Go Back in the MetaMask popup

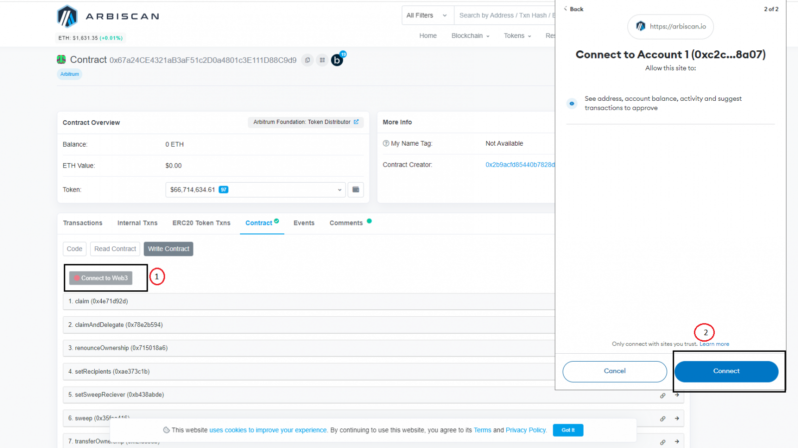click(574, 9)
